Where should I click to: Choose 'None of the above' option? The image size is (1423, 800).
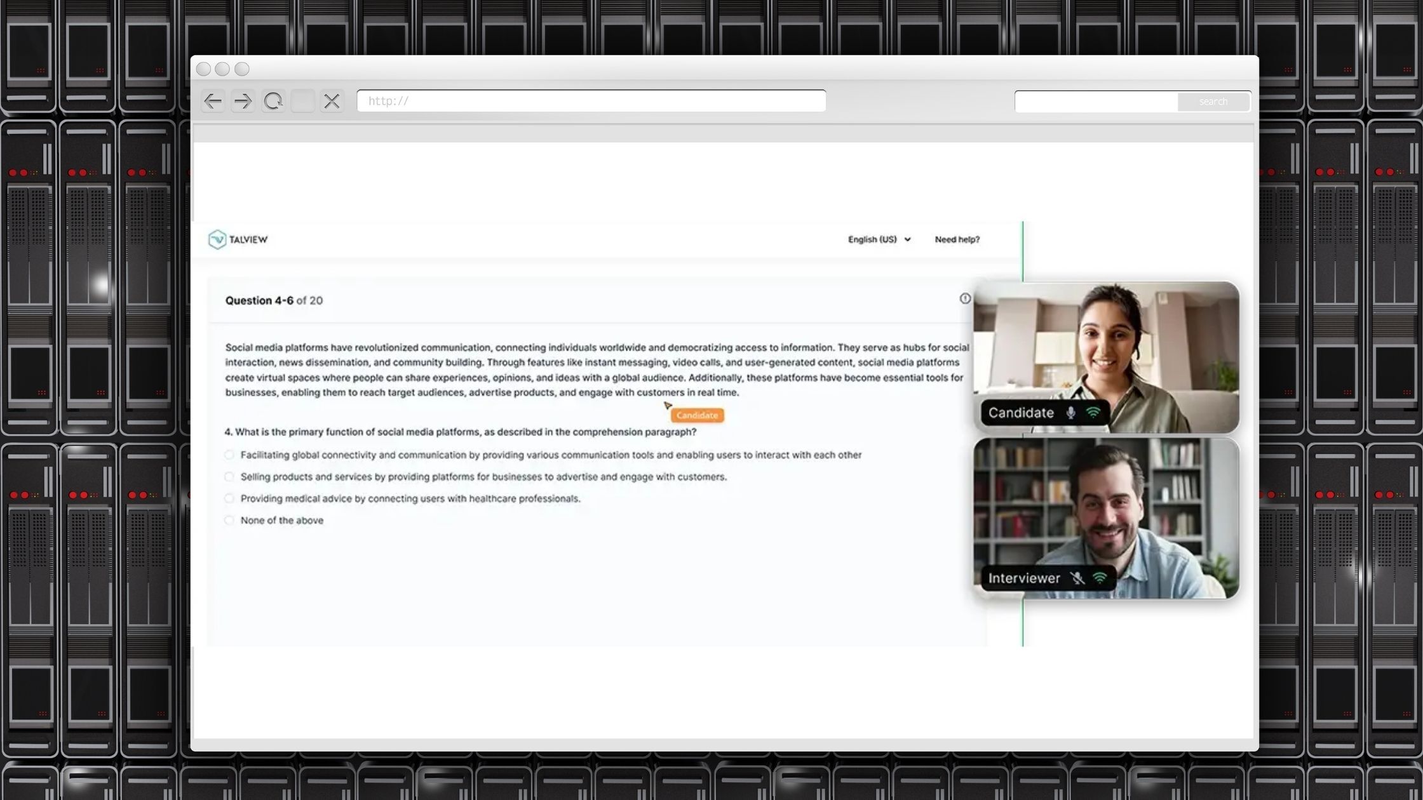[x=229, y=521]
